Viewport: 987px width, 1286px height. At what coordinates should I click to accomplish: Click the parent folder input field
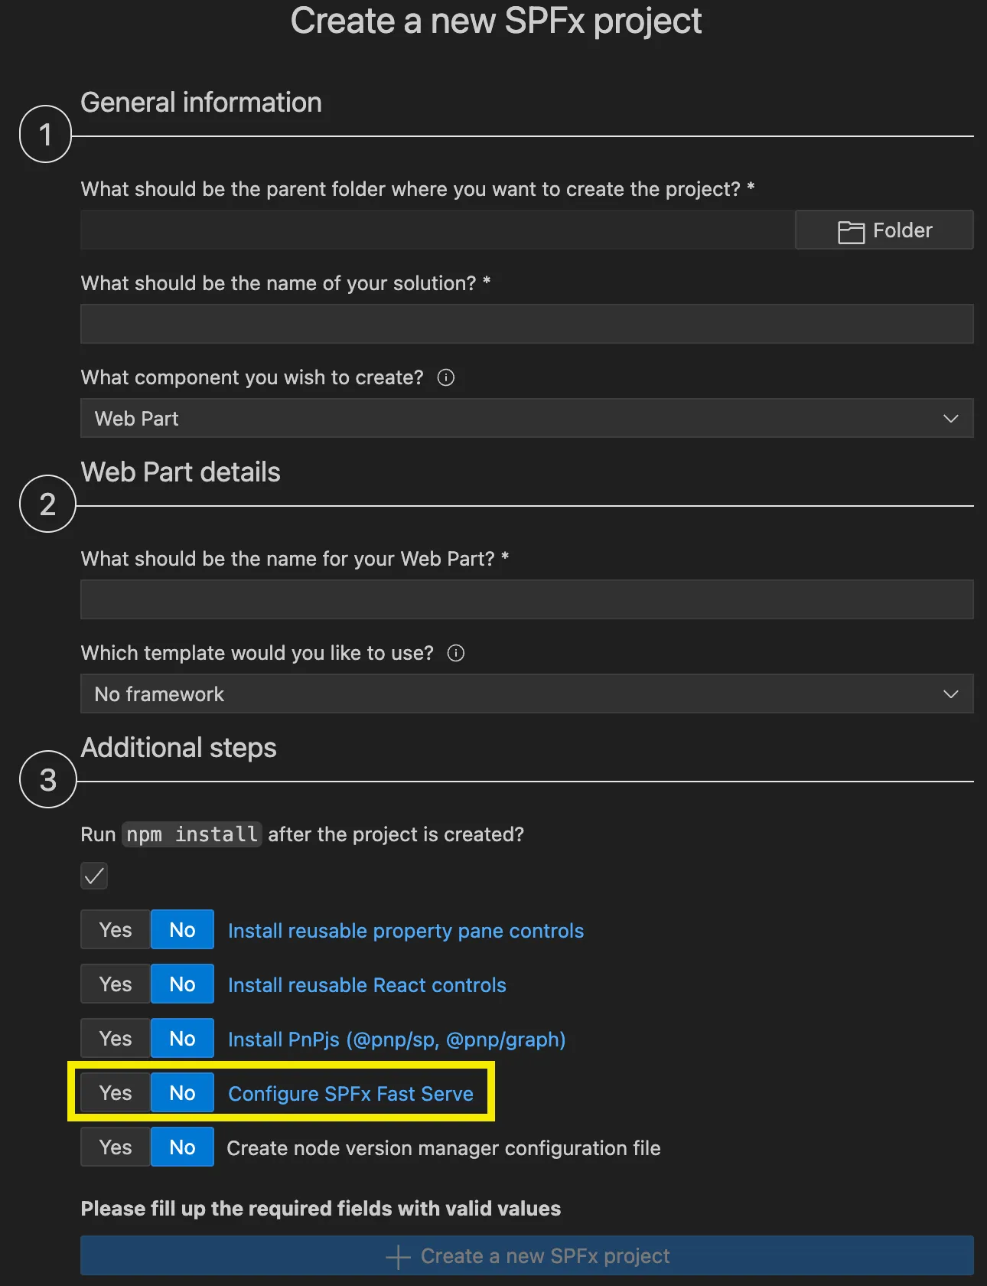(436, 230)
